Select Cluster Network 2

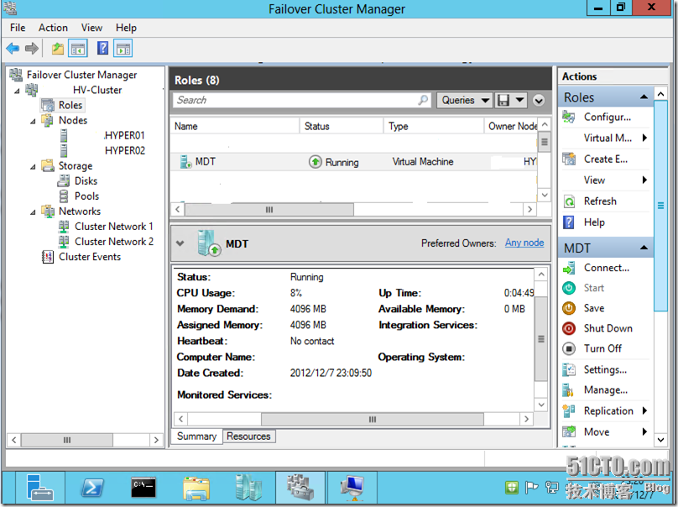[114, 242]
